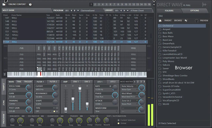The height and width of the screenshot is (128, 212).
Task: Open the help question mark icon
Action: 30,4
